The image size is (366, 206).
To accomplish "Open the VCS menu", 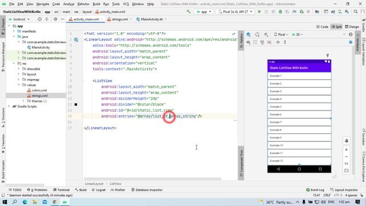I will coord(126,4).
